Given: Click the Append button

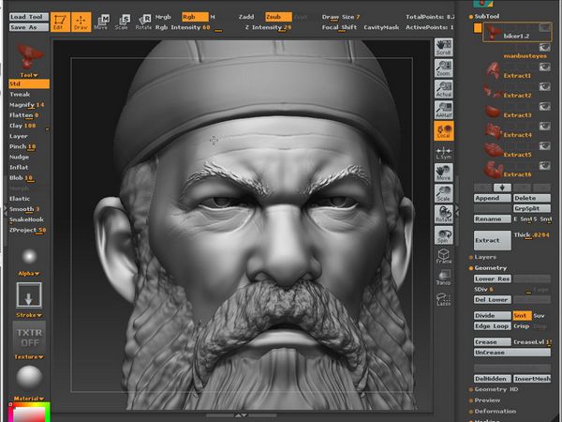Looking at the screenshot, I should [x=492, y=198].
